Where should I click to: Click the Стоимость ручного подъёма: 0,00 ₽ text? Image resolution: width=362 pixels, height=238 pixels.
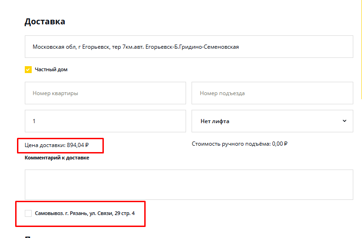[x=239, y=144]
